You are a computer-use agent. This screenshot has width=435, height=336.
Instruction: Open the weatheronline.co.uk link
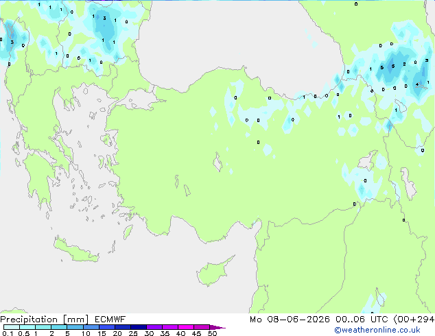click(377, 330)
